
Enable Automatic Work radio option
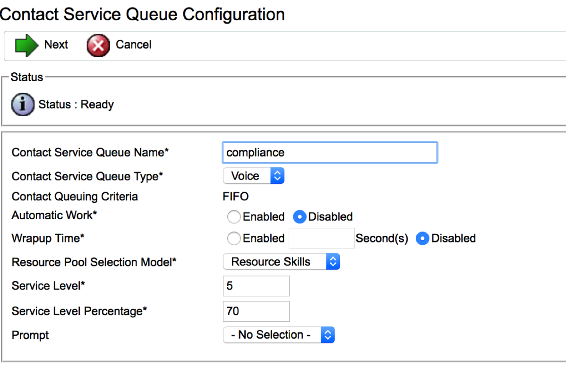(234, 217)
